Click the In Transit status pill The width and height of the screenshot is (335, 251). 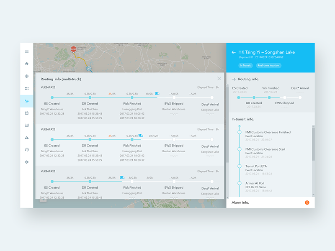point(245,66)
